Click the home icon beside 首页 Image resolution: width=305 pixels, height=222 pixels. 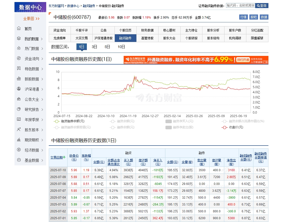click(x=19, y=28)
